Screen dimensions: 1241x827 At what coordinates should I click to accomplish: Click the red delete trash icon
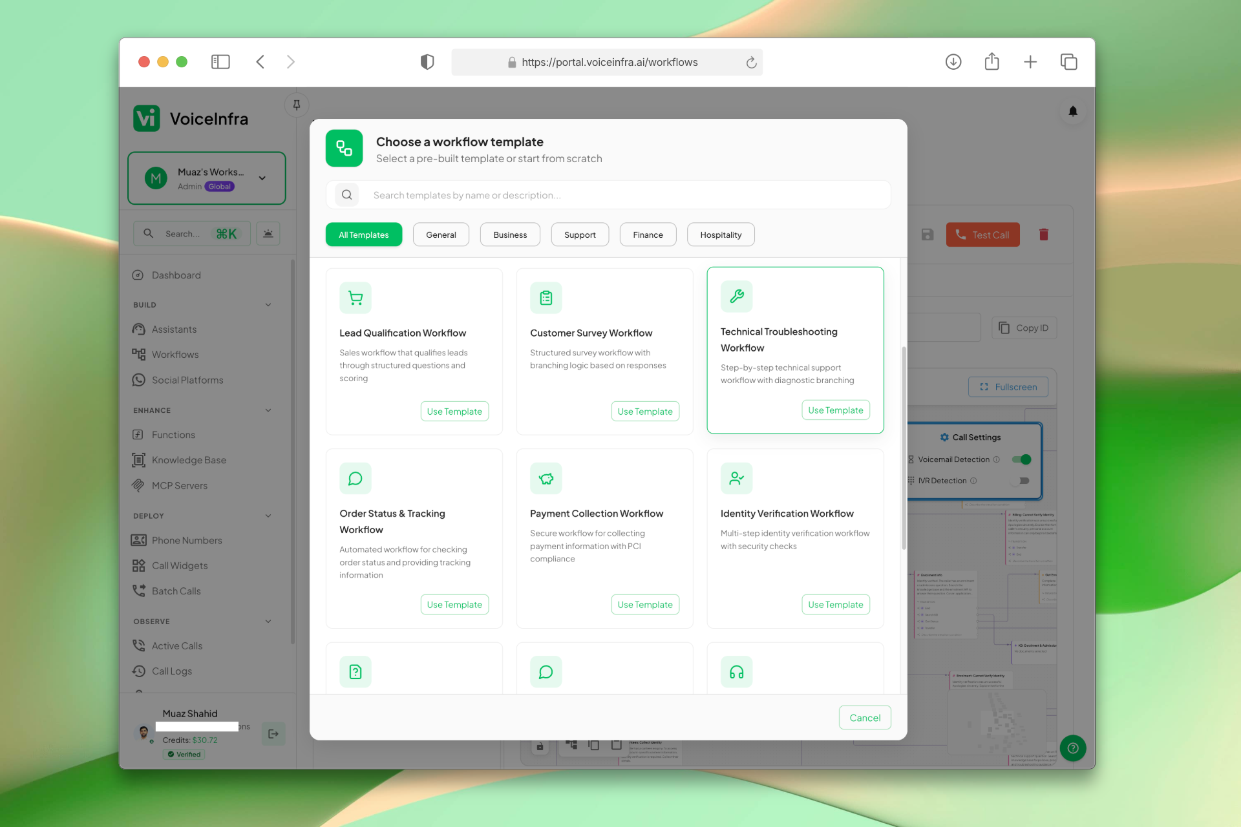click(1043, 235)
